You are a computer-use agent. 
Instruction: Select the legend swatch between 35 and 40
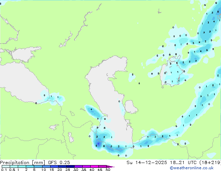86,166
